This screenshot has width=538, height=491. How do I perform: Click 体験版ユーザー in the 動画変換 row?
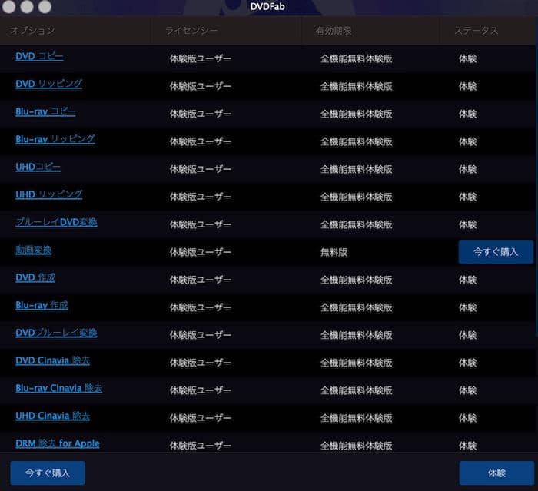click(201, 253)
